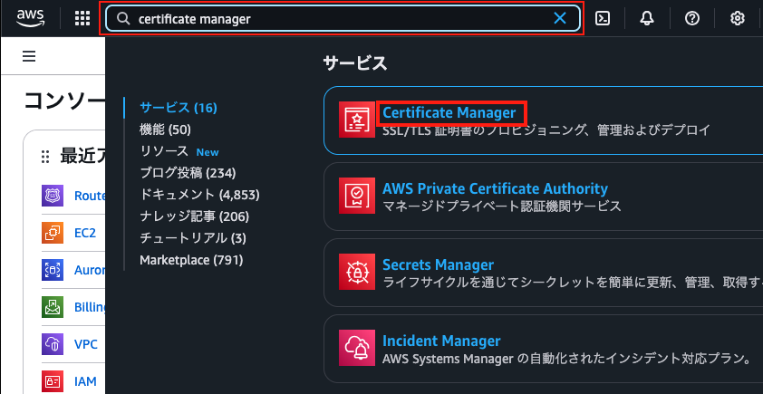Select the 機能 (50) category
The height and width of the screenshot is (394, 763).
point(165,130)
